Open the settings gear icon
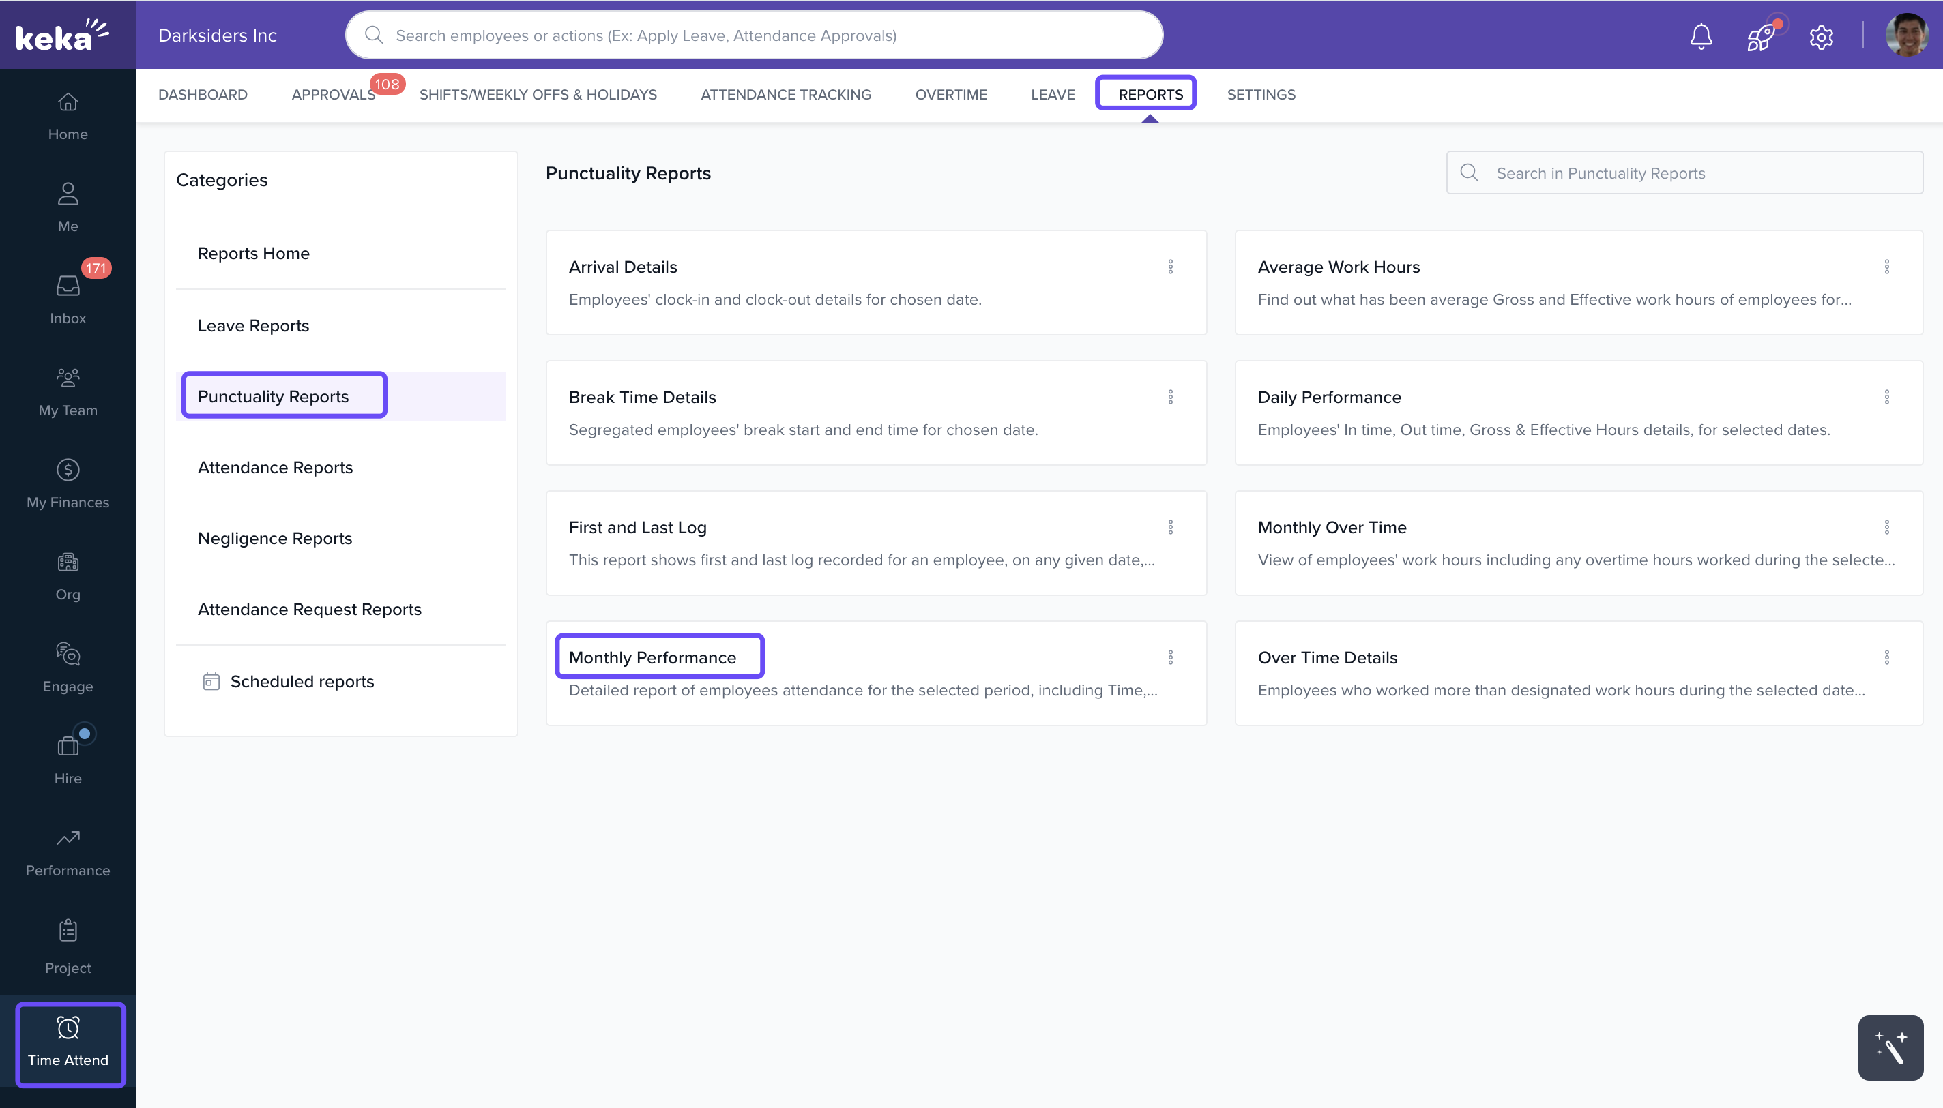1943x1108 pixels. pos(1820,35)
